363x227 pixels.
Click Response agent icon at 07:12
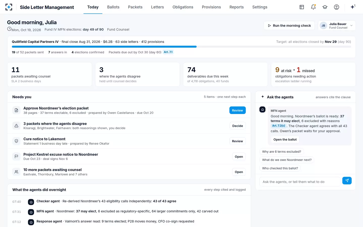point(31,222)
